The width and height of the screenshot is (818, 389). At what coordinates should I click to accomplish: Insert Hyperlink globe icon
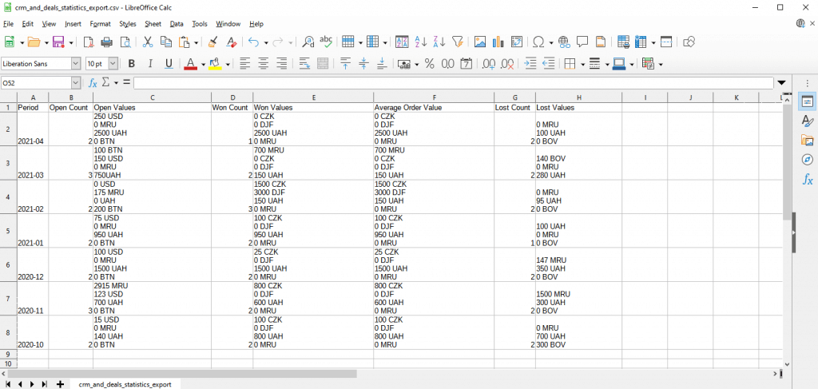click(563, 42)
